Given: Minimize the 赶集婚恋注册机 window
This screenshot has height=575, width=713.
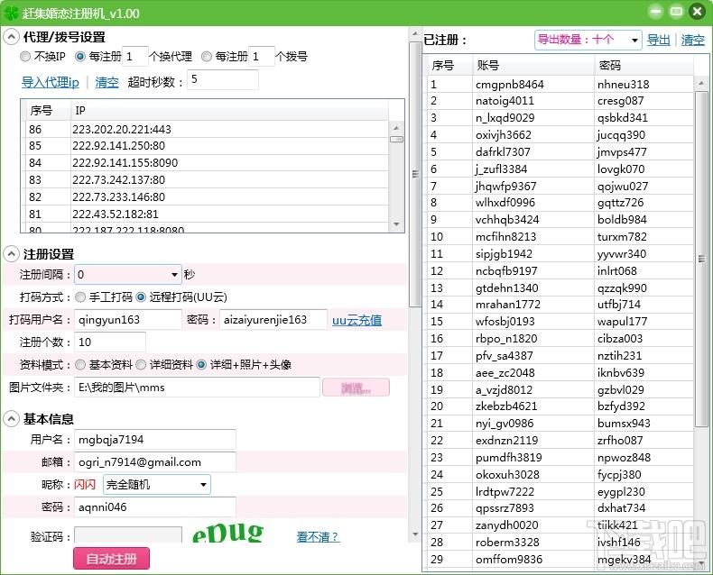Looking at the screenshot, I should pyautogui.click(x=655, y=12).
